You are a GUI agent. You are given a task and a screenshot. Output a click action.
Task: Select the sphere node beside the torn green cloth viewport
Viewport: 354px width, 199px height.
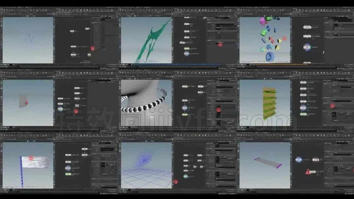(x=187, y=54)
